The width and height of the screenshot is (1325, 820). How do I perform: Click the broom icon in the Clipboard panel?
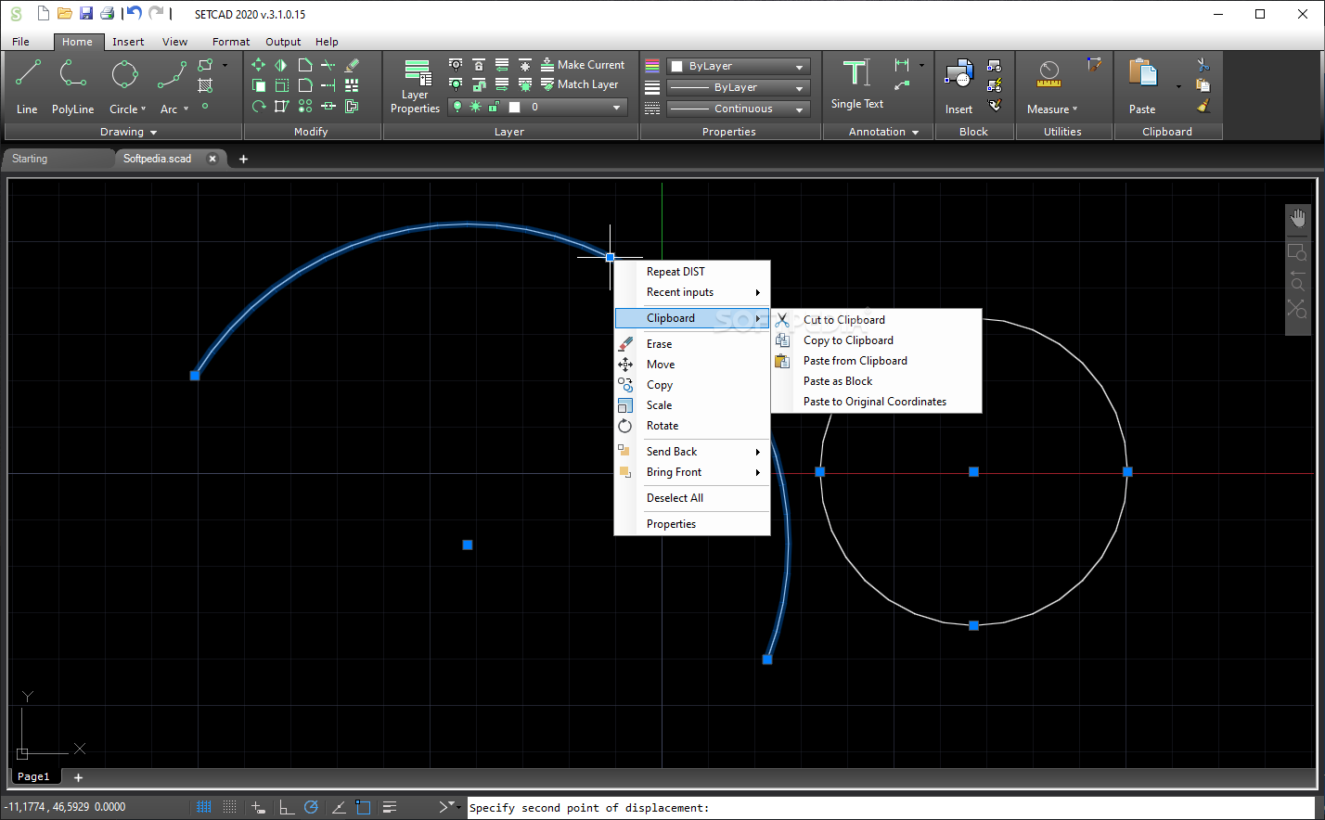[1203, 106]
